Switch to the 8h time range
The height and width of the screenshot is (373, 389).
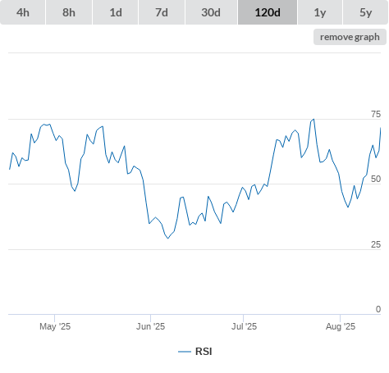pos(69,12)
